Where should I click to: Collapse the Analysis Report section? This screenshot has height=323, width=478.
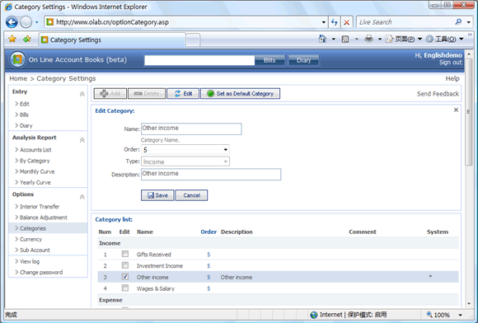coord(82,140)
